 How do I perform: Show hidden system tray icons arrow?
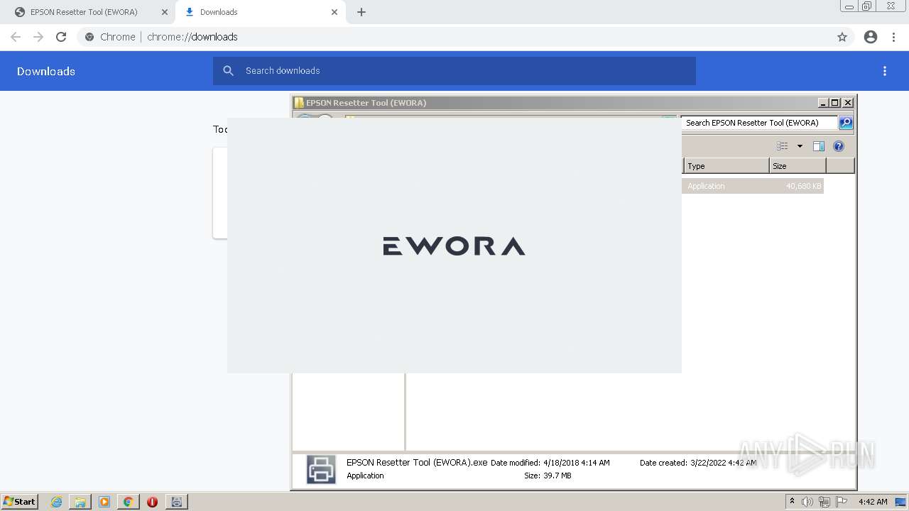click(x=792, y=502)
